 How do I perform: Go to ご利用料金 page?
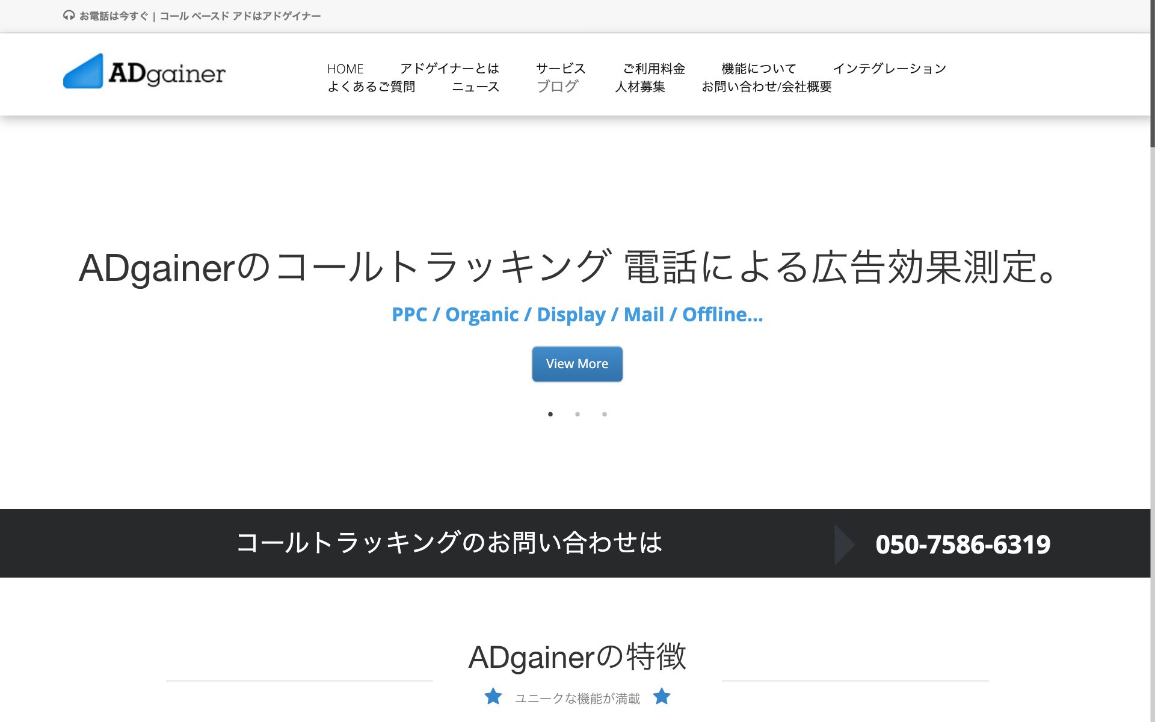click(x=654, y=69)
